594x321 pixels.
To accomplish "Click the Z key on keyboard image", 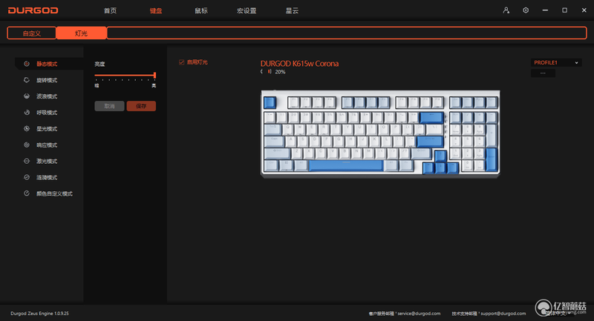I will (x=296, y=153).
